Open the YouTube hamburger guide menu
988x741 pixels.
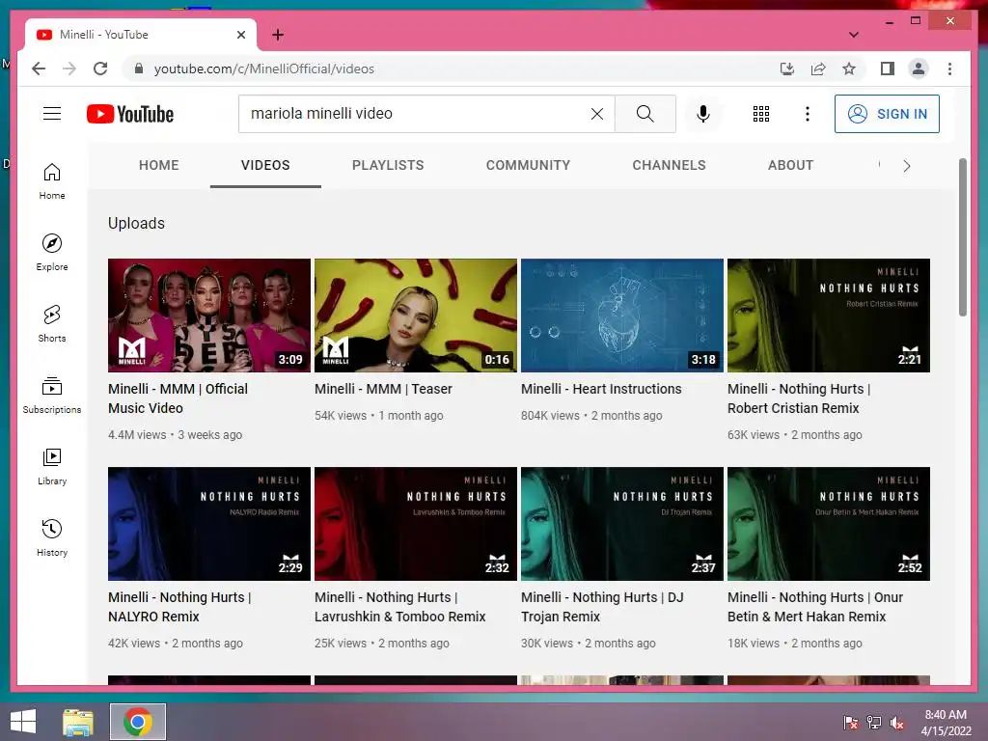click(52, 114)
